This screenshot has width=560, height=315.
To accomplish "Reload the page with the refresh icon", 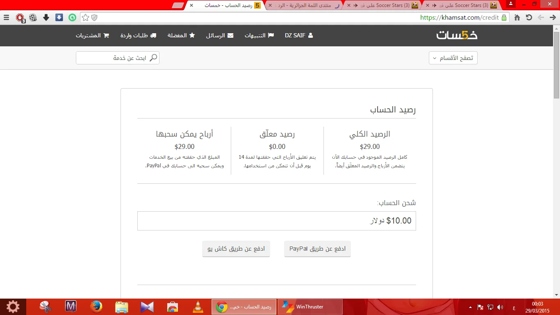I will tap(529, 18).
